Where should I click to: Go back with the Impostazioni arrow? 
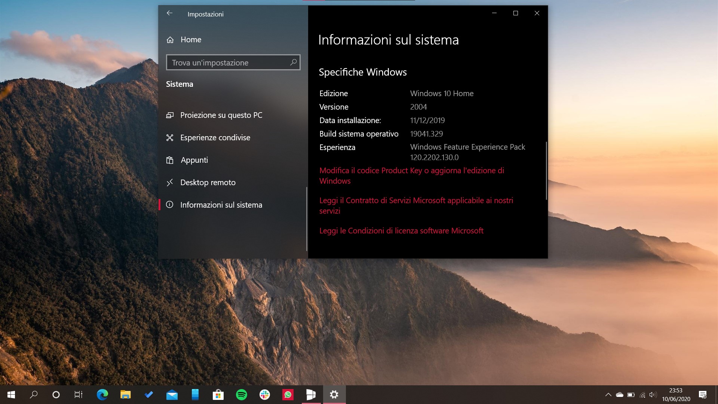[x=169, y=13]
